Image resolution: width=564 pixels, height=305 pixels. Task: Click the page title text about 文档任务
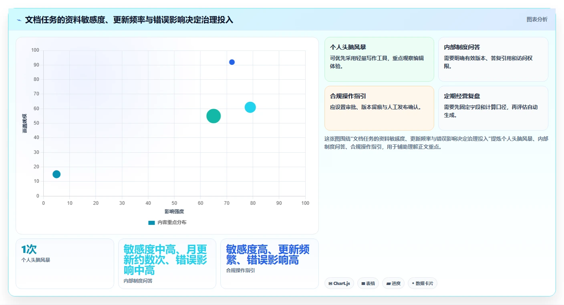[129, 20]
